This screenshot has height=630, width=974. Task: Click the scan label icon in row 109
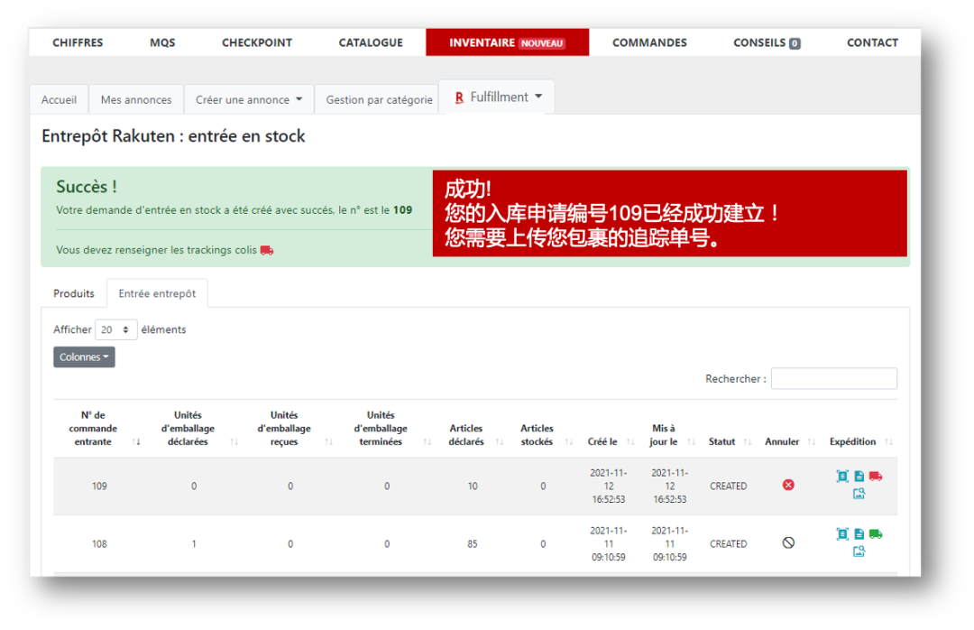point(842,477)
